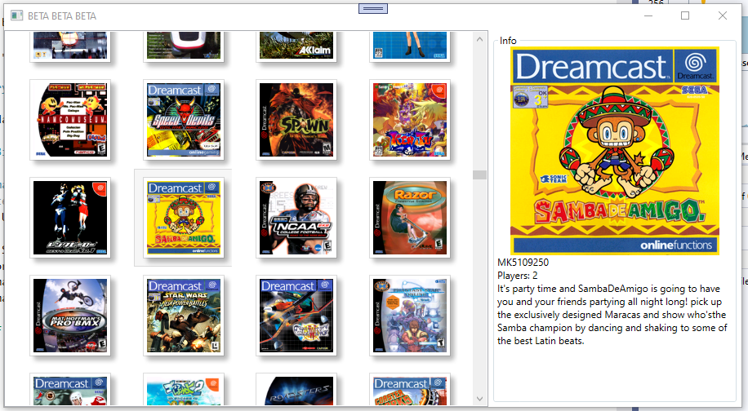Select the hockey game cover at bottom
The image size is (748, 411).
(x=70, y=391)
